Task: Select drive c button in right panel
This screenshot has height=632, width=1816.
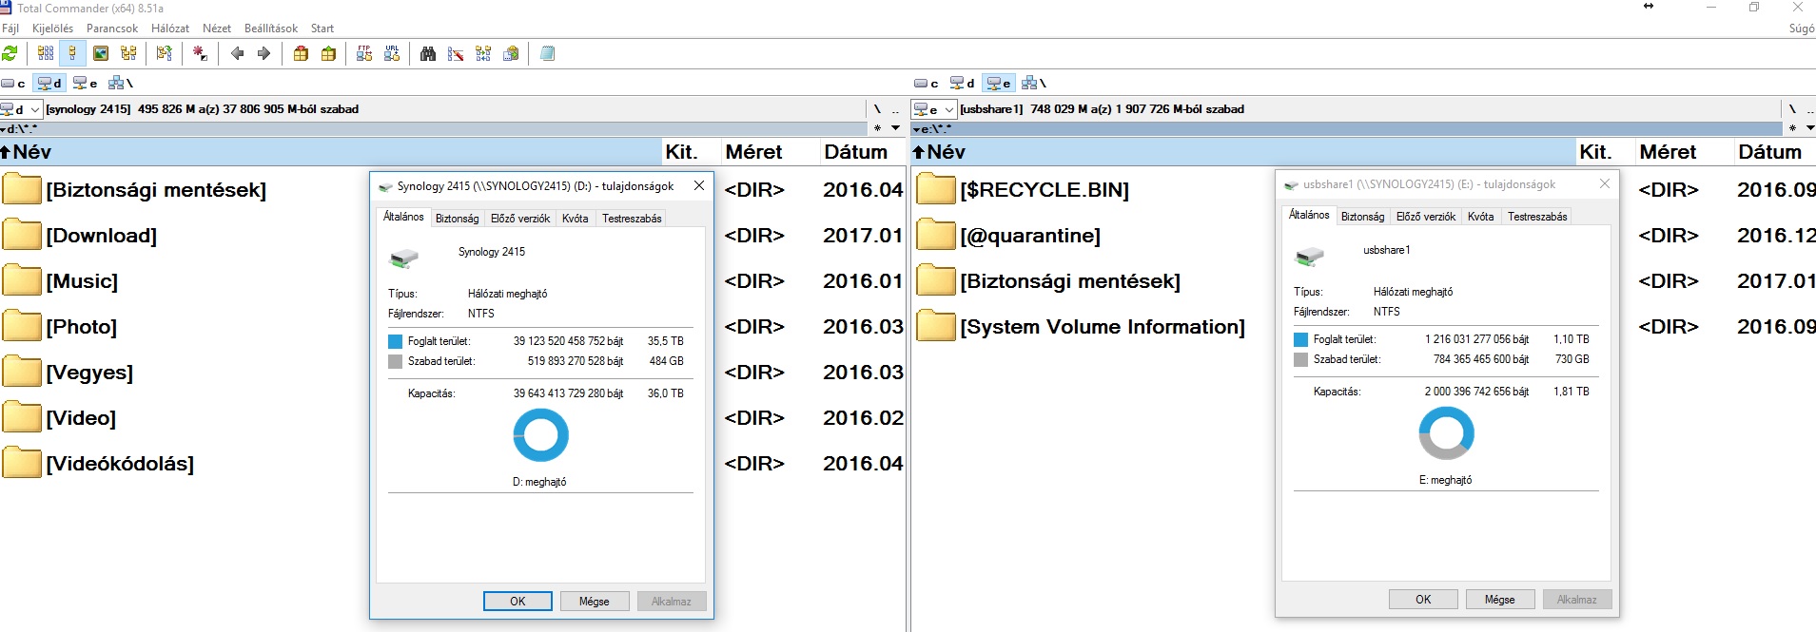Action: pos(928,84)
